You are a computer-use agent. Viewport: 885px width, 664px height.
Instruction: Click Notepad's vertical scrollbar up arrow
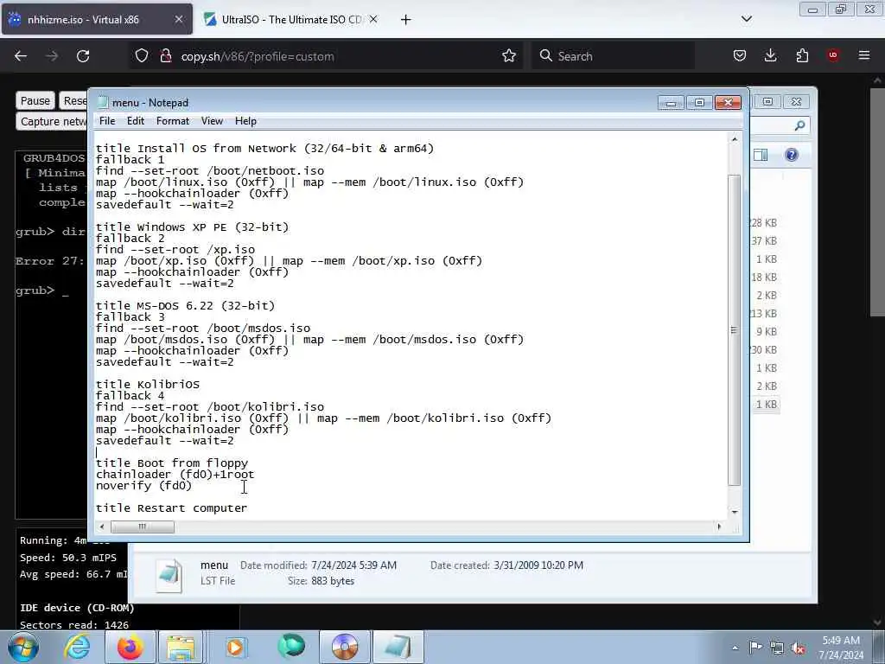tap(735, 139)
